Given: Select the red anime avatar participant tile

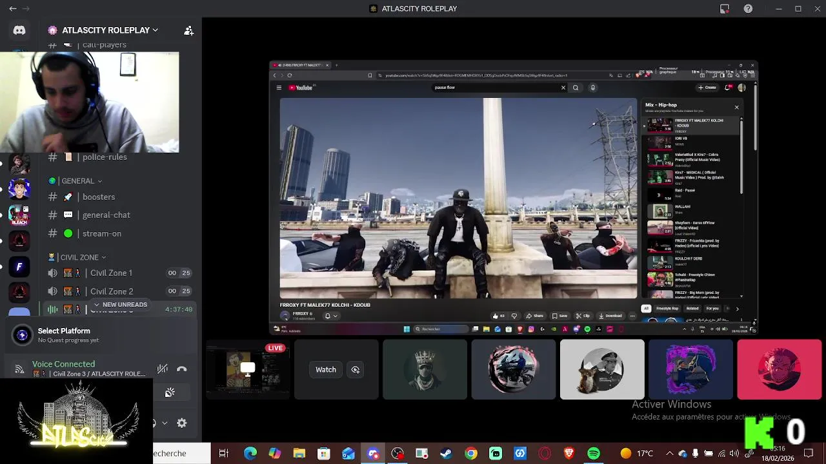Looking at the screenshot, I should tap(780, 370).
